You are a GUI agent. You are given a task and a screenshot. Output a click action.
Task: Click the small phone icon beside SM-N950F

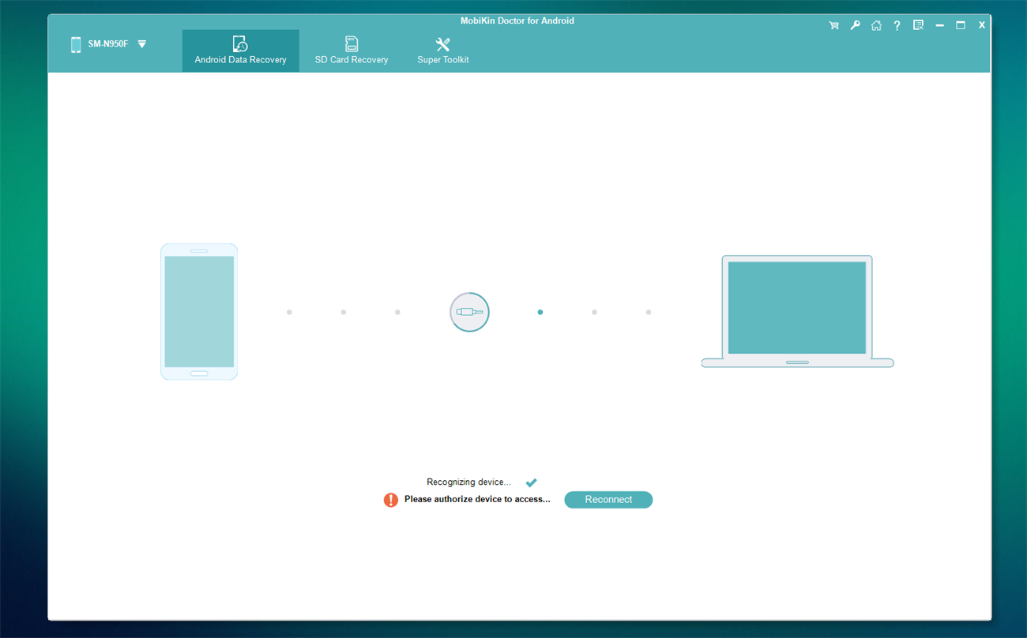pos(76,45)
